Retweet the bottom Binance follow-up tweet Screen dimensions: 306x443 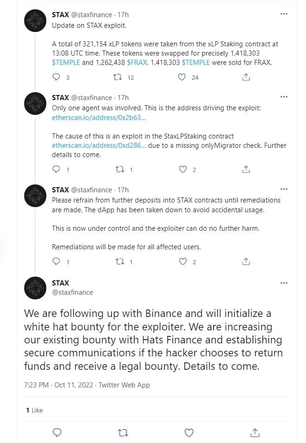coord(123,432)
